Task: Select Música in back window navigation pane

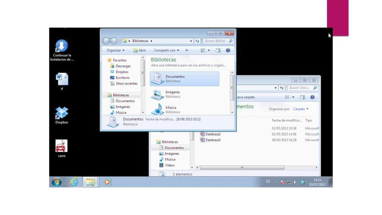Action: pos(167,159)
